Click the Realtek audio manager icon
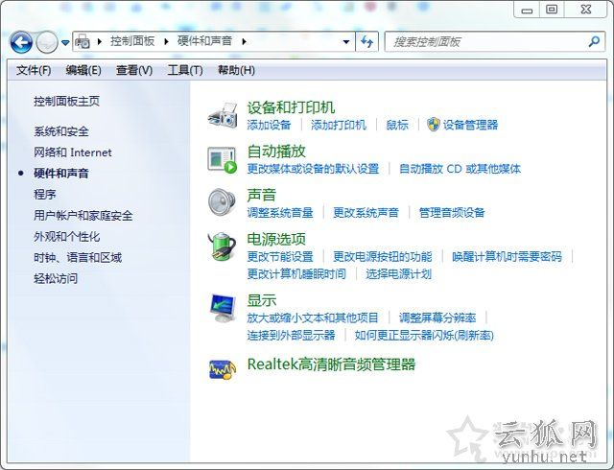The height and width of the screenshot is (470, 614). coord(223,369)
